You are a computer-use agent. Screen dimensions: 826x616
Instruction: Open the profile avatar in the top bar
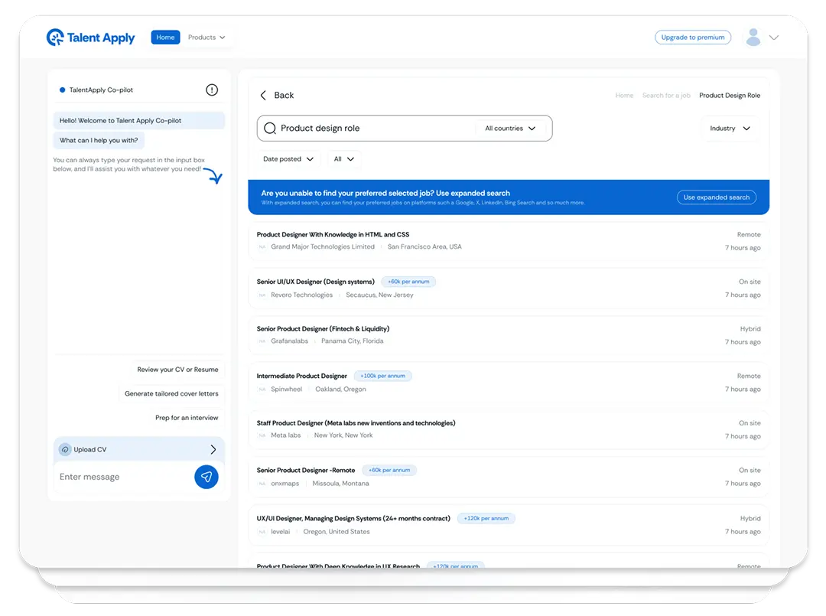tap(753, 37)
